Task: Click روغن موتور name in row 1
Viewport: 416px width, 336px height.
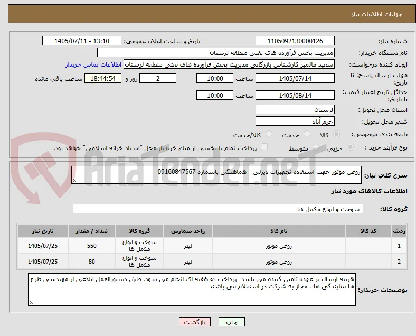Action: point(279,246)
